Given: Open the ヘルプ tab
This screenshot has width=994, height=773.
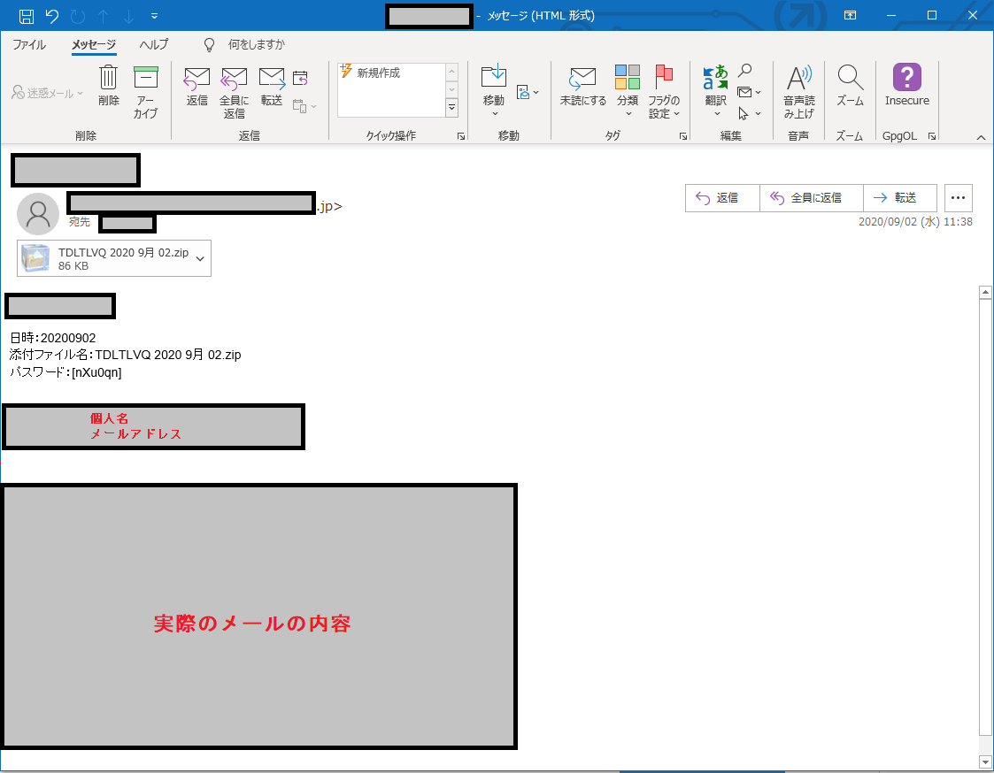Looking at the screenshot, I should tap(154, 44).
